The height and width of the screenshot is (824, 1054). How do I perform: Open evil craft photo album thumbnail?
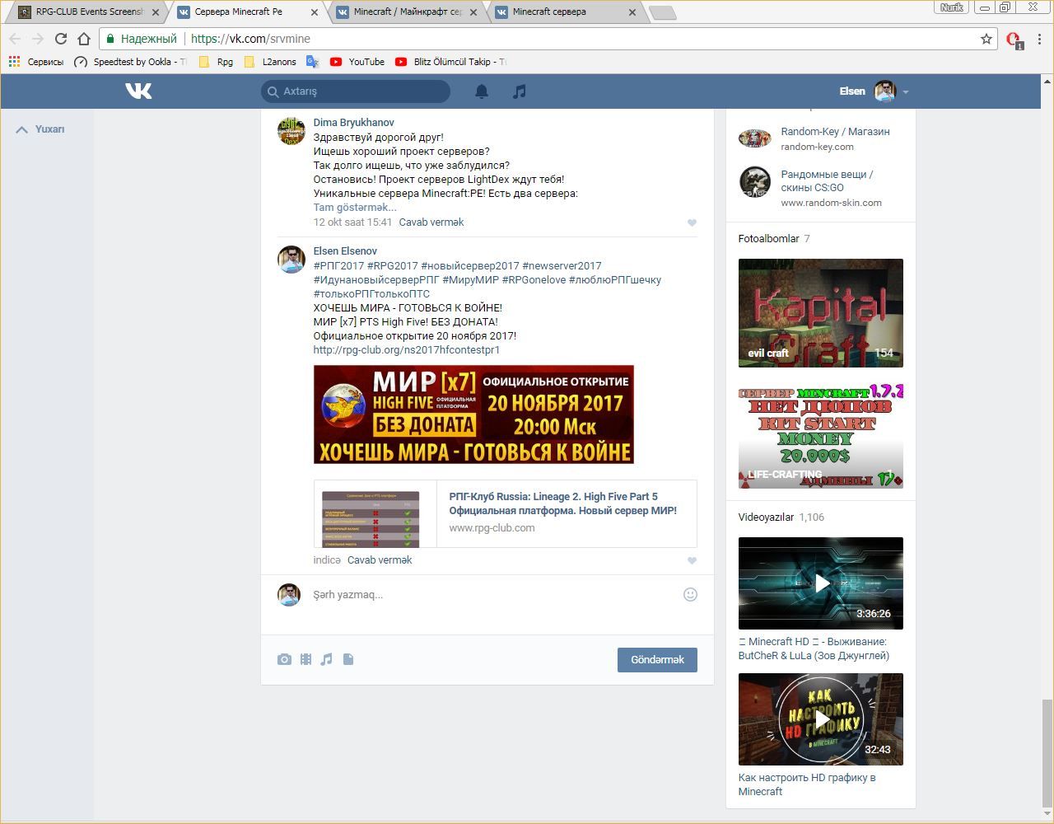pos(821,313)
